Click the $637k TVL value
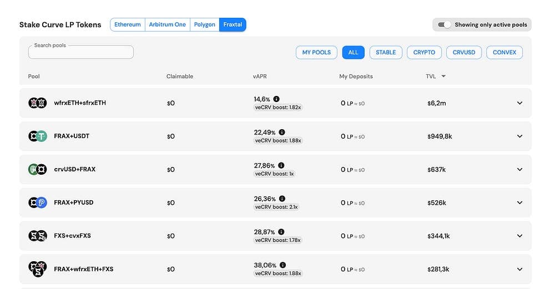The height and width of the screenshot is (289, 555). pos(436,170)
